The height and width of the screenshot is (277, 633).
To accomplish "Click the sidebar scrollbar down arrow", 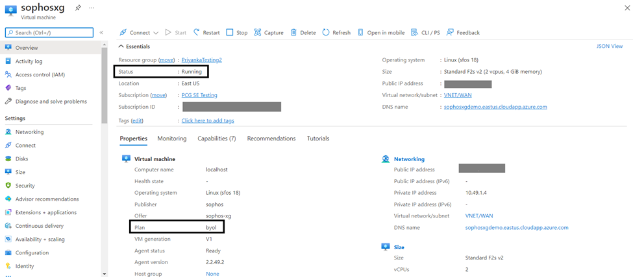I will coord(105,274).
